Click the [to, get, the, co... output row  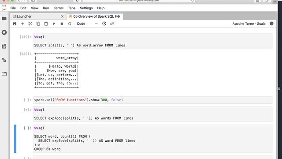tap(57, 83)
